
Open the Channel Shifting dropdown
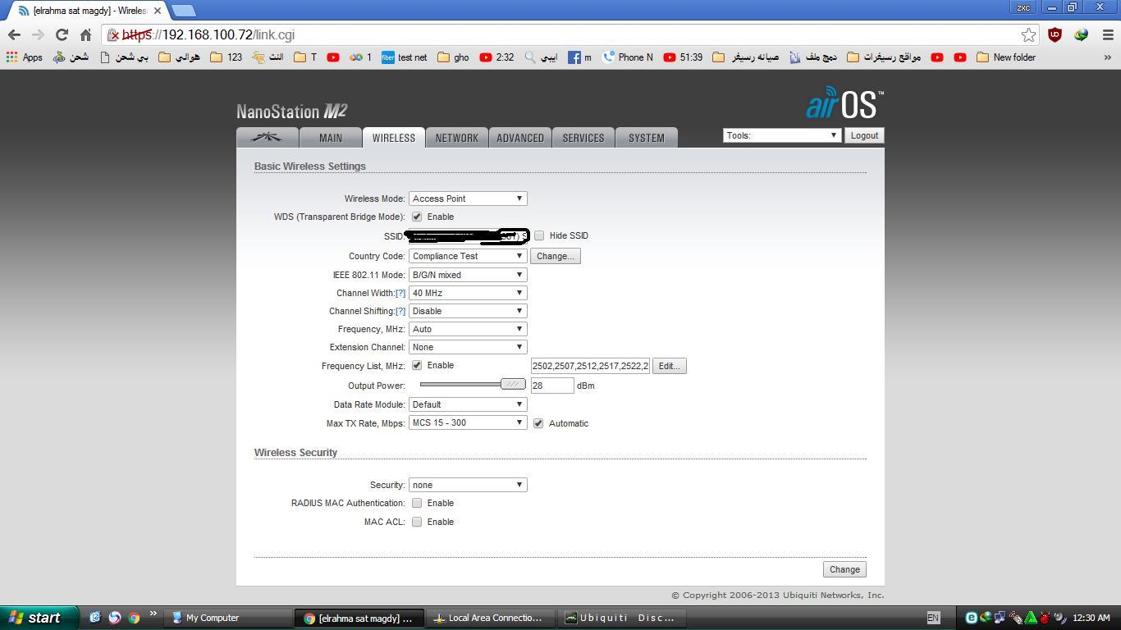coord(468,311)
